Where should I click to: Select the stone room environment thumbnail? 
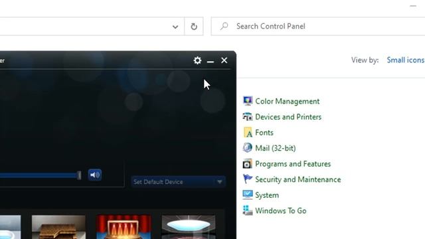coord(59,227)
